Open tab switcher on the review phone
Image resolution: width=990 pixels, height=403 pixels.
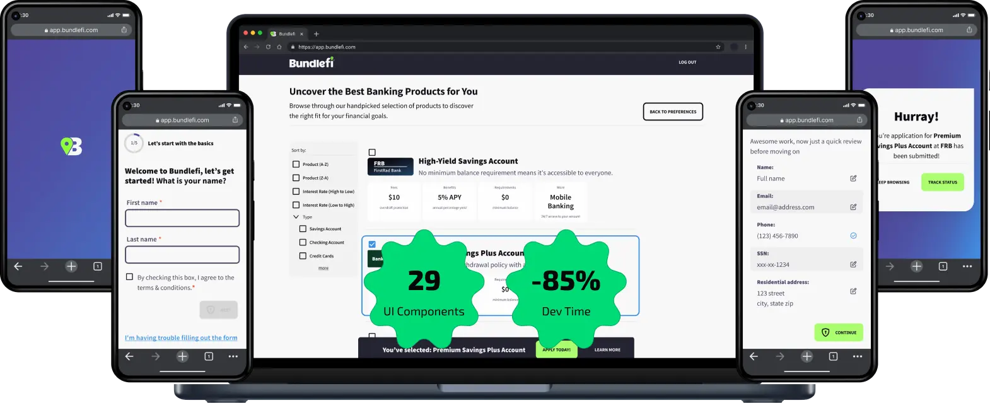coord(833,356)
